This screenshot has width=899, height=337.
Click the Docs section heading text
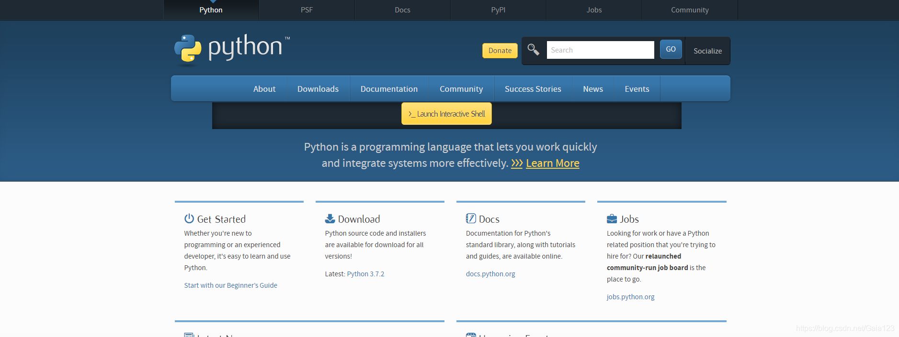pyautogui.click(x=489, y=219)
